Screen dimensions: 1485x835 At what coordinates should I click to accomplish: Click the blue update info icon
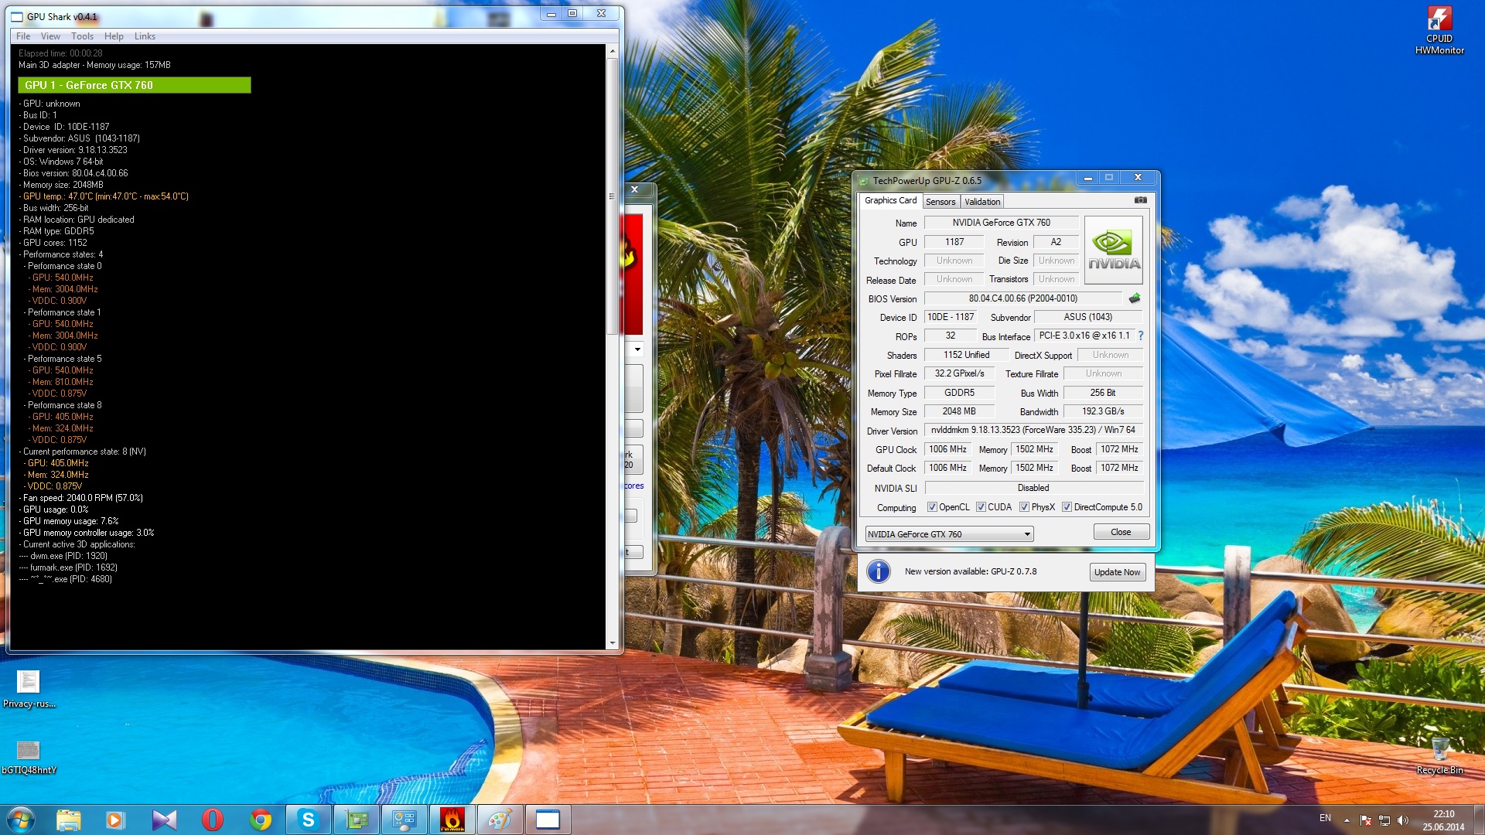pos(878,571)
